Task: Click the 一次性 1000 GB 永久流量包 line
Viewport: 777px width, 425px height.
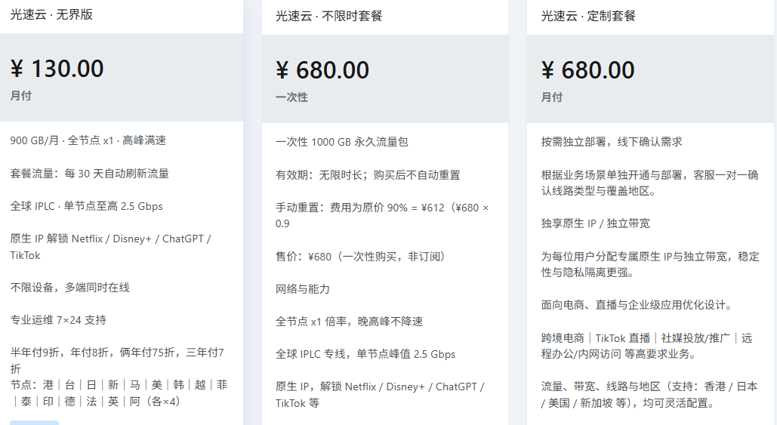Action: [342, 142]
